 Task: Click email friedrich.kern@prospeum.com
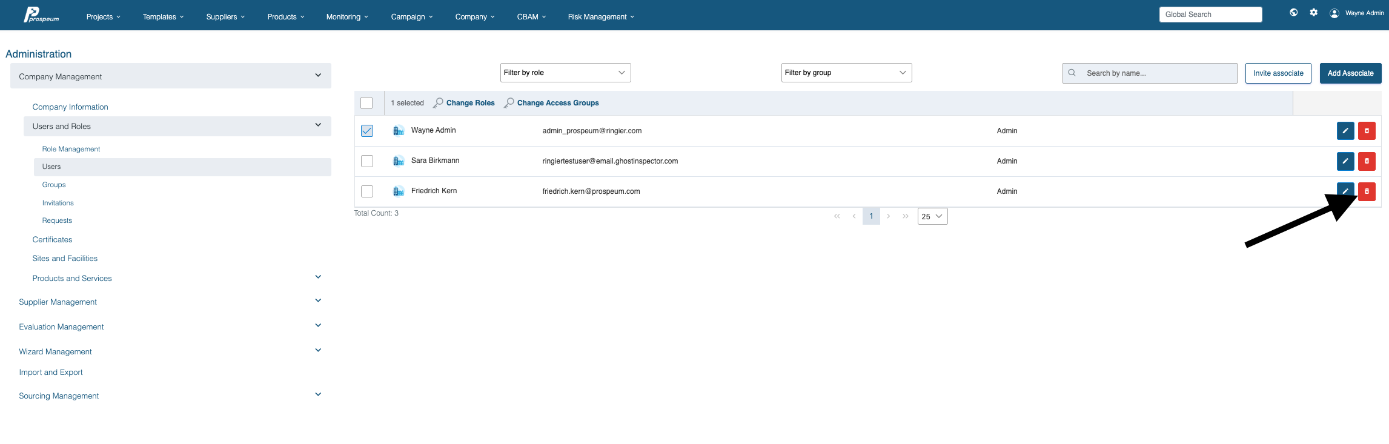591,191
